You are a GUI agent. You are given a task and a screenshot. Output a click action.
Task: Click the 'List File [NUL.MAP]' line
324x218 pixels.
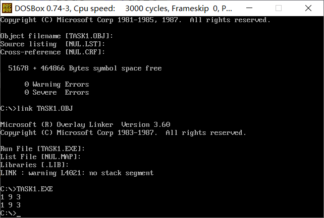40,157
